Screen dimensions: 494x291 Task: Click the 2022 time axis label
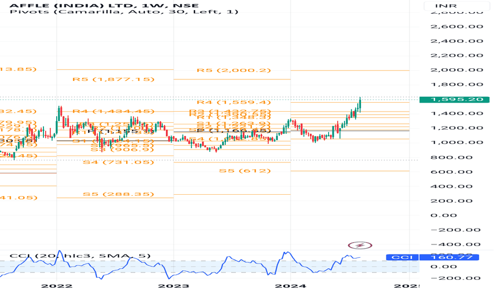coord(57,286)
